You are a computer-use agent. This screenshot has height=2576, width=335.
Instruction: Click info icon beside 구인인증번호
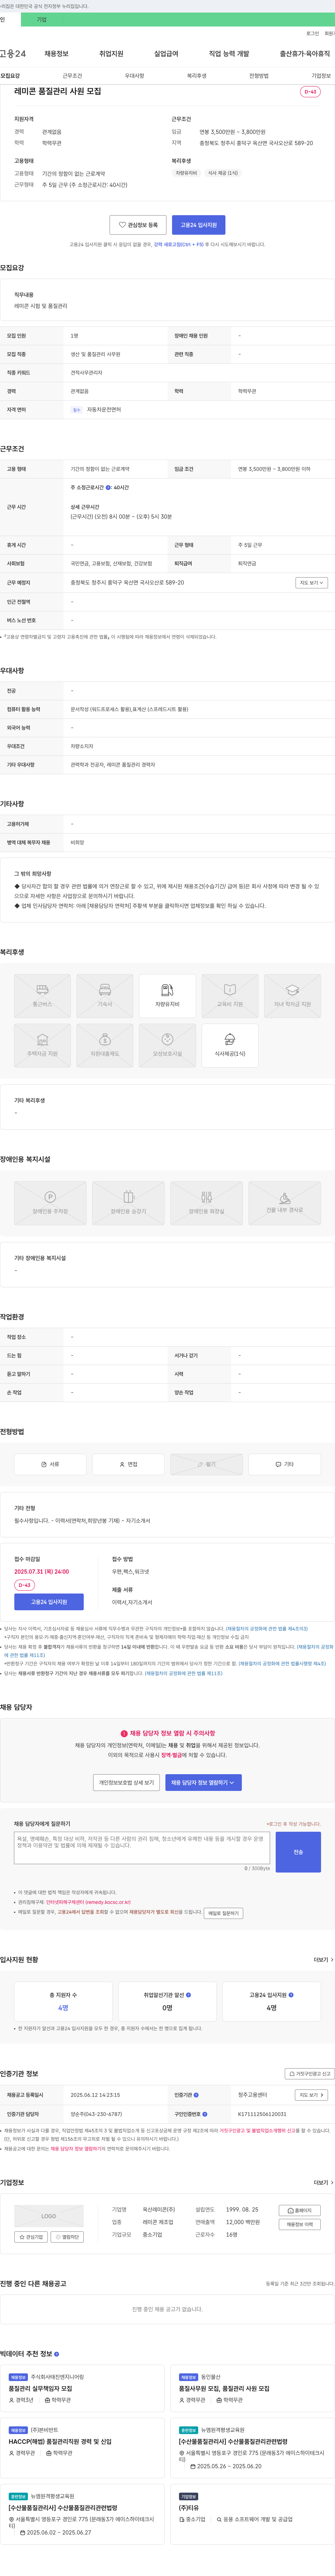pos(204,2114)
